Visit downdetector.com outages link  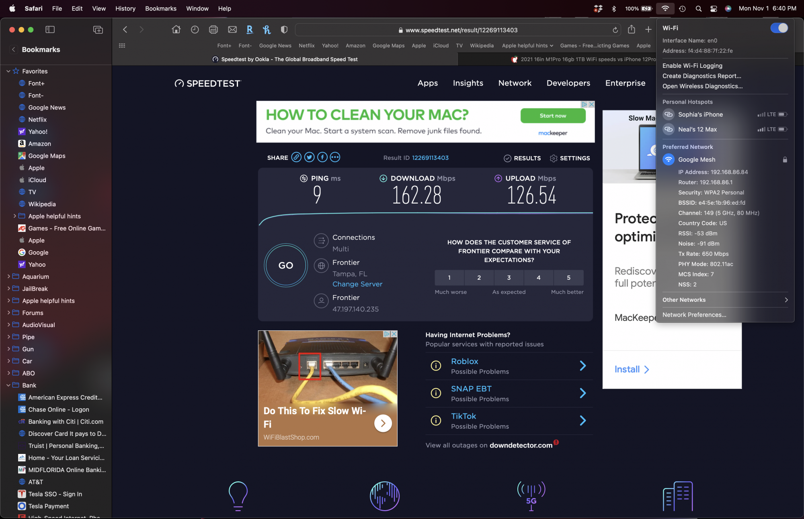click(521, 445)
